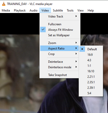Open the Playback menu
Image resolution: width=108 pixels, height=113 pixels.
20,10
